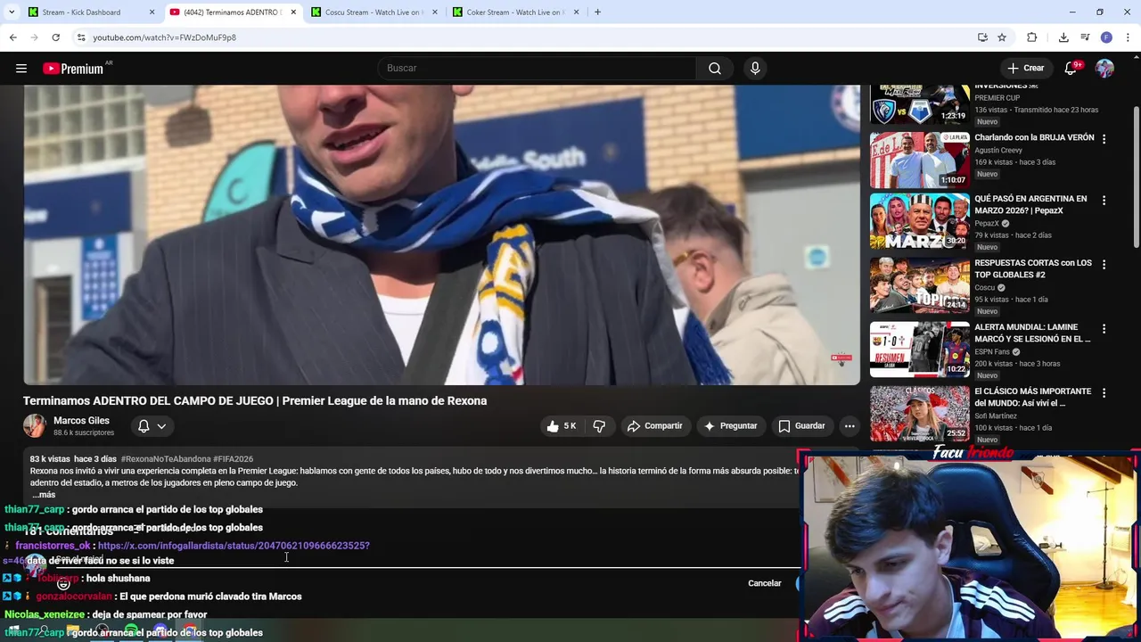Image resolution: width=1141 pixels, height=642 pixels.
Task: Open the YouTube hamburger guide menu
Action: pos(21,68)
